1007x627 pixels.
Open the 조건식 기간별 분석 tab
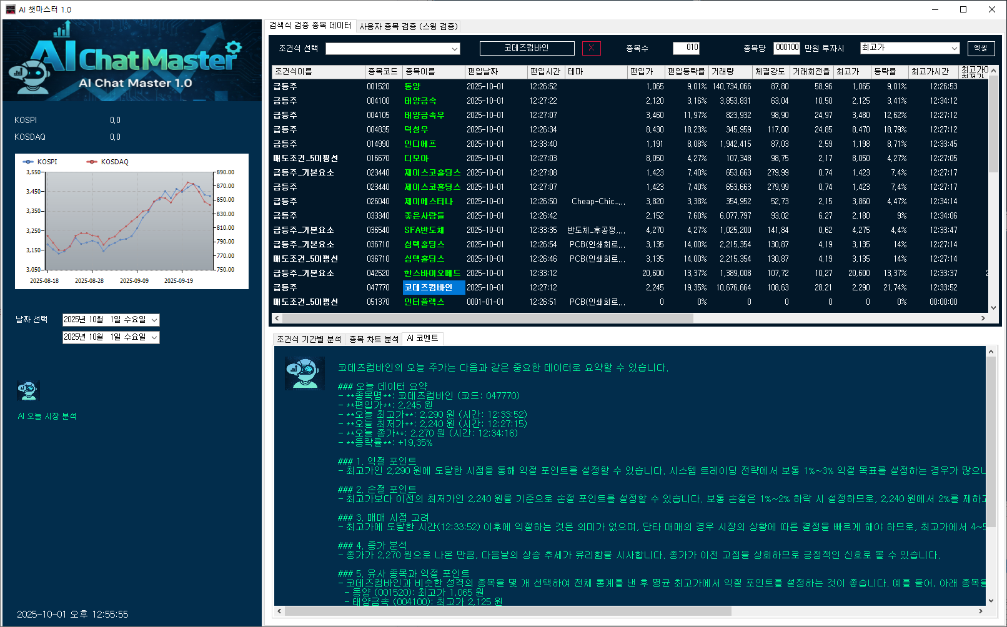tap(309, 339)
